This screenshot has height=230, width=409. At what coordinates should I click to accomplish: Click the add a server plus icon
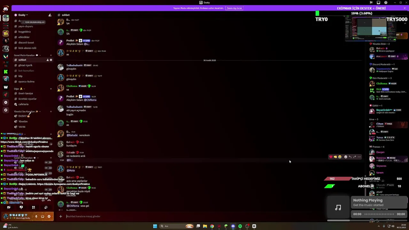click(6, 102)
